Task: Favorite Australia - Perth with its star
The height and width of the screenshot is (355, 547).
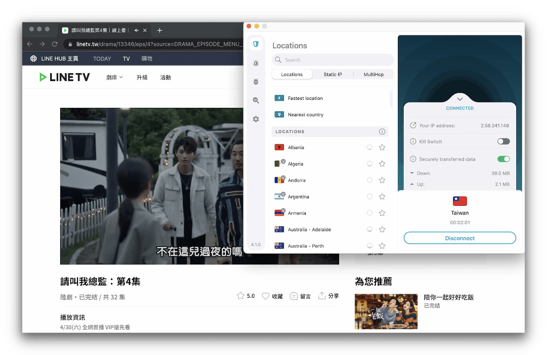Action: [x=382, y=246]
